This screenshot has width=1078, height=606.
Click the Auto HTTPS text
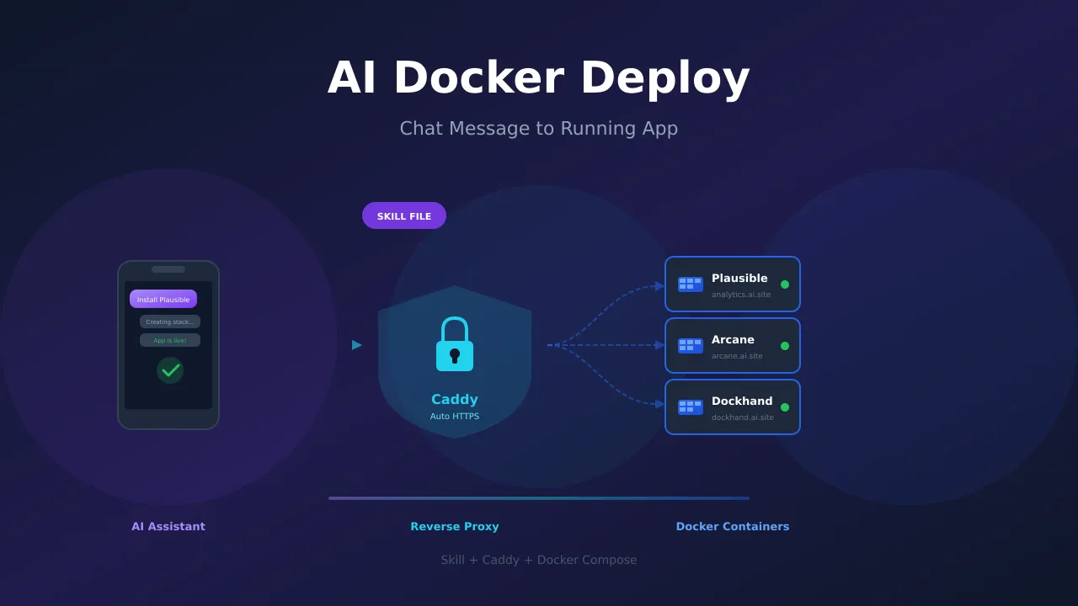455,417
